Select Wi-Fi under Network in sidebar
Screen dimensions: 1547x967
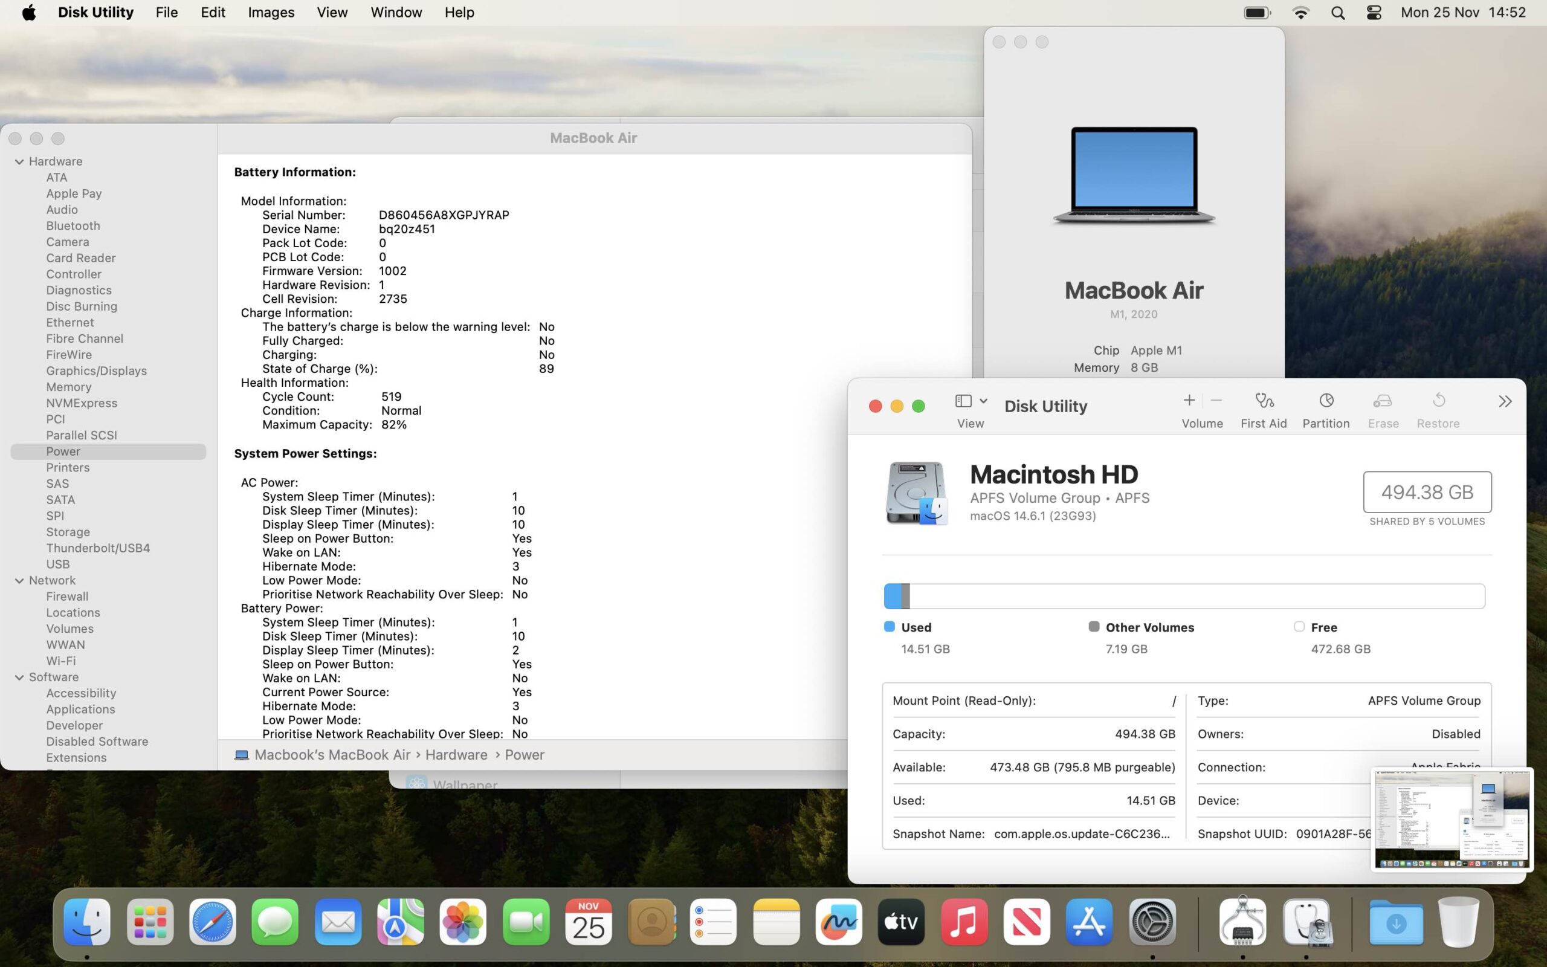coord(60,661)
